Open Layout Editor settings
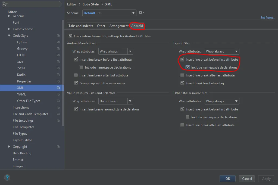Viewport: 278px width, 185px height. [x=22, y=140]
